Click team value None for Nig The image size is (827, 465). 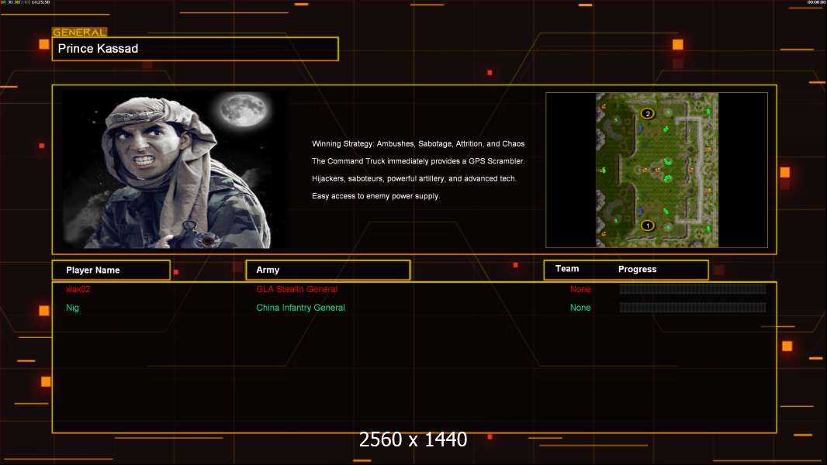click(x=580, y=308)
